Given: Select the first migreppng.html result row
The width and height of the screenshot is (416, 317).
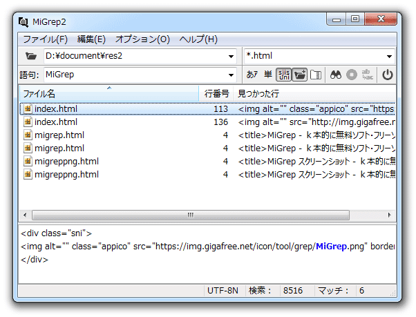Looking at the screenshot, I should point(207,162).
